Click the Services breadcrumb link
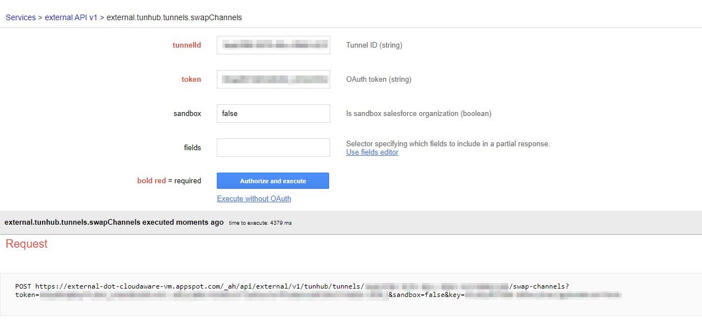Screen dimensions: 702x325 coord(20,17)
